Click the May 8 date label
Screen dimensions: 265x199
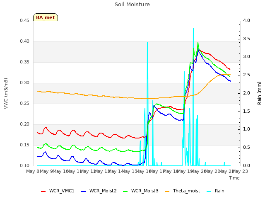tap(33, 171)
